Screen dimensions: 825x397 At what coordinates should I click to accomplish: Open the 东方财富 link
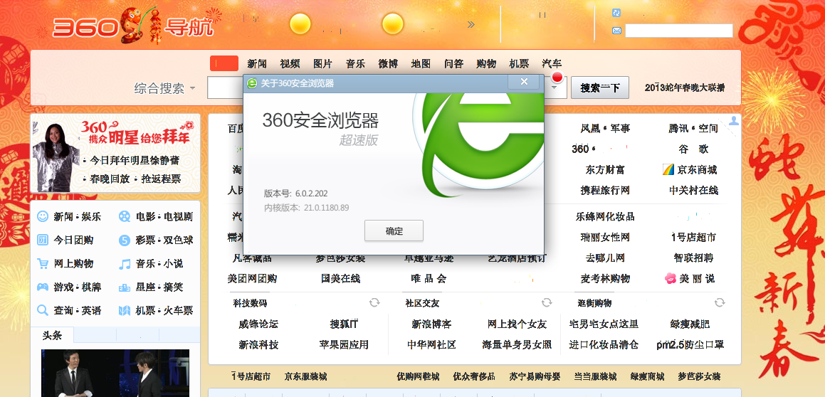click(x=605, y=170)
